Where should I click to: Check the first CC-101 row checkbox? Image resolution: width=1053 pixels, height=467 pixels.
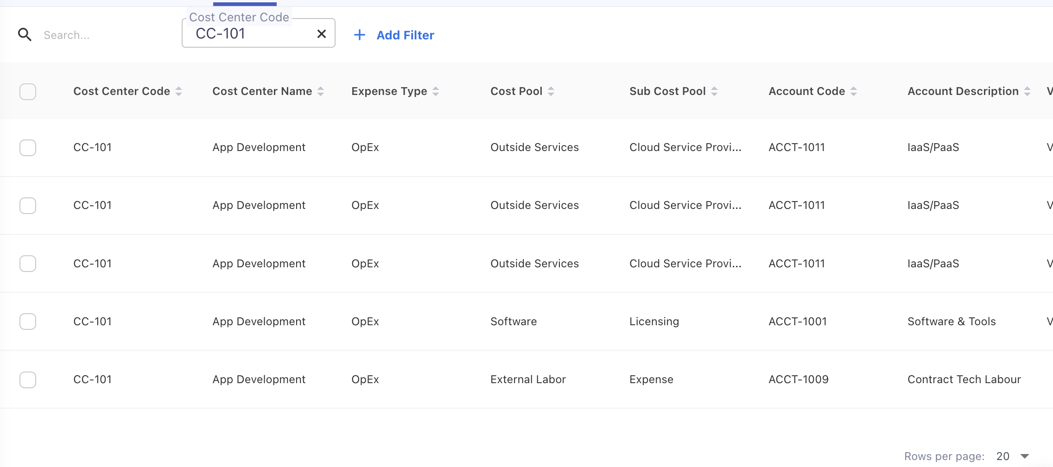(28, 148)
